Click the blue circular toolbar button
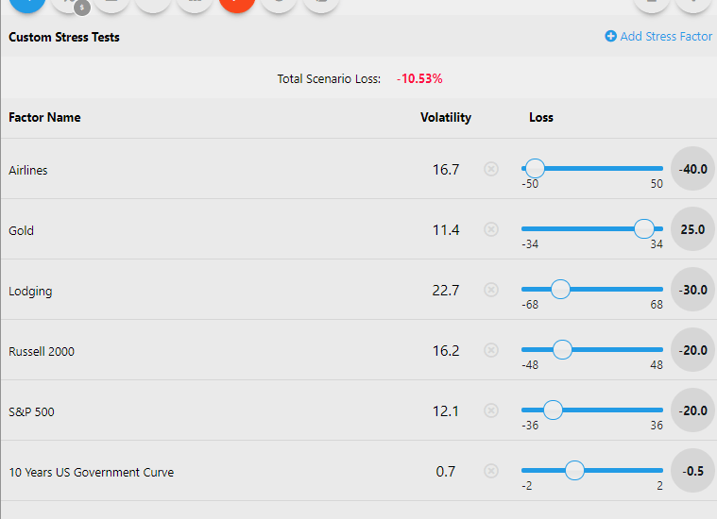The width and height of the screenshot is (717, 519). pos(26,3)
